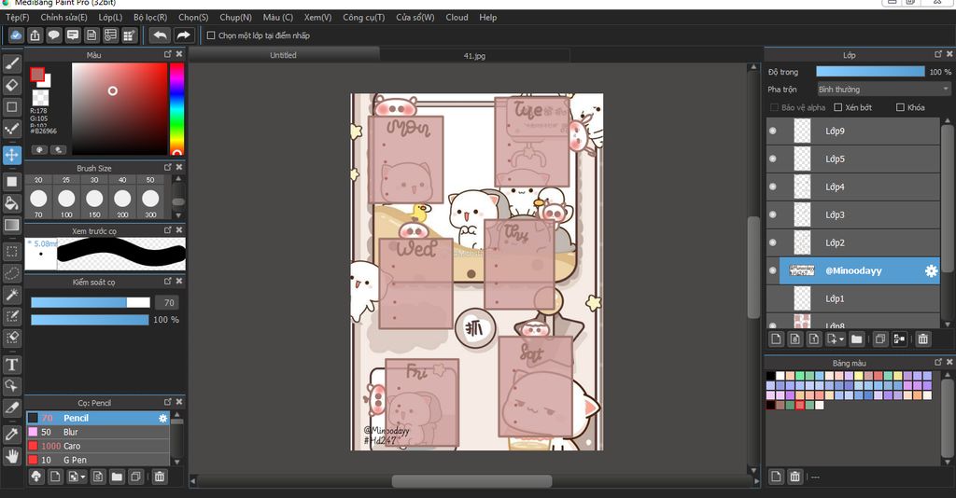This screenshot has height=498, width=956.
Task: Open the add brush dropdown arrow
Action: click(x=83, y=477)
